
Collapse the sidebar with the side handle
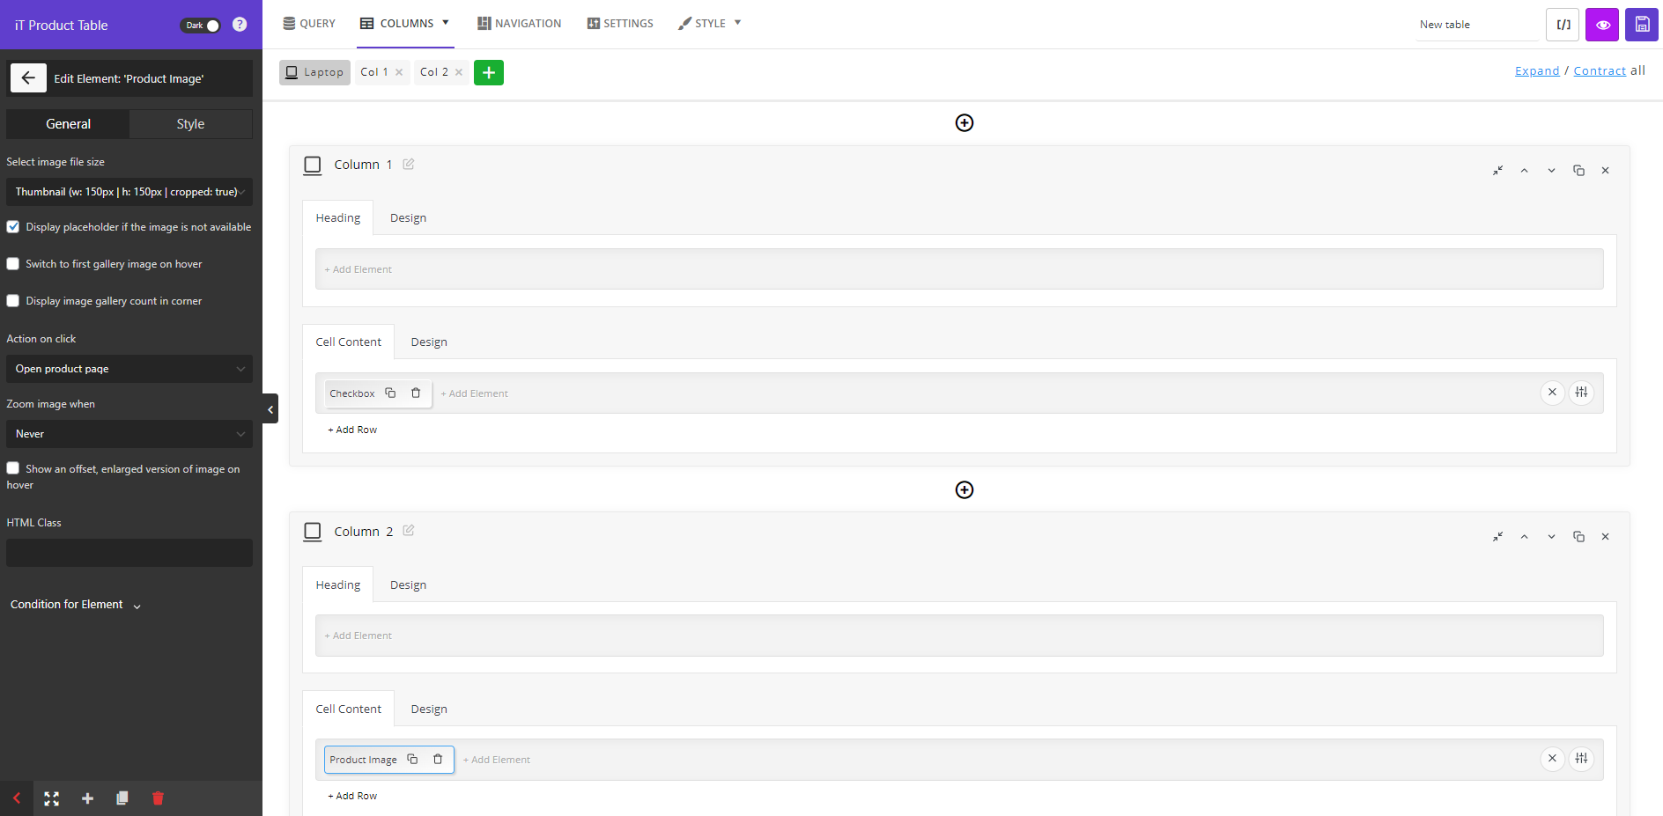[270, 409]
